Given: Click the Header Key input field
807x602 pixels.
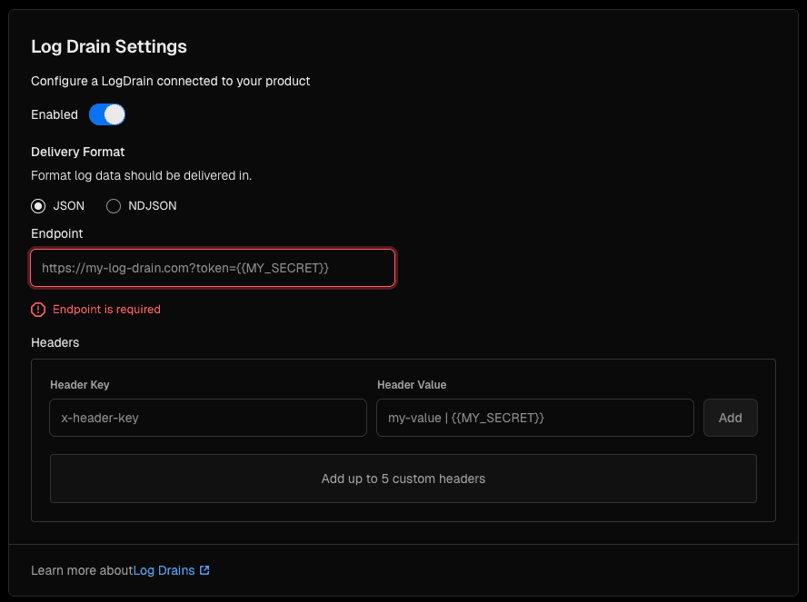Looking at the screenshot, I should tap(208, 418).
